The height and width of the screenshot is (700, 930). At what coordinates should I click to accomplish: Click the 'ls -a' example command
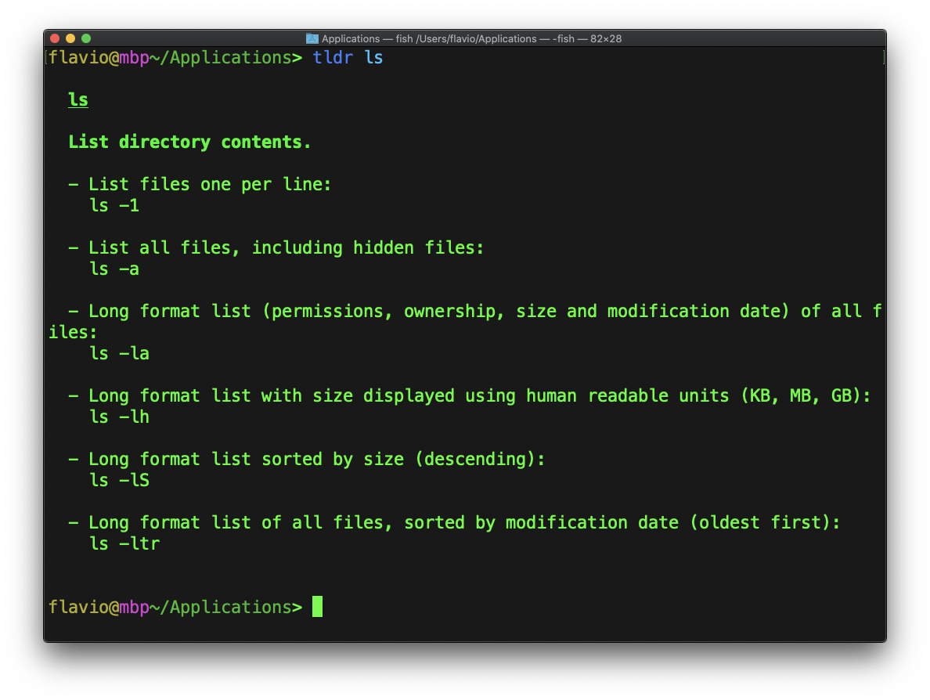point(114,269)
